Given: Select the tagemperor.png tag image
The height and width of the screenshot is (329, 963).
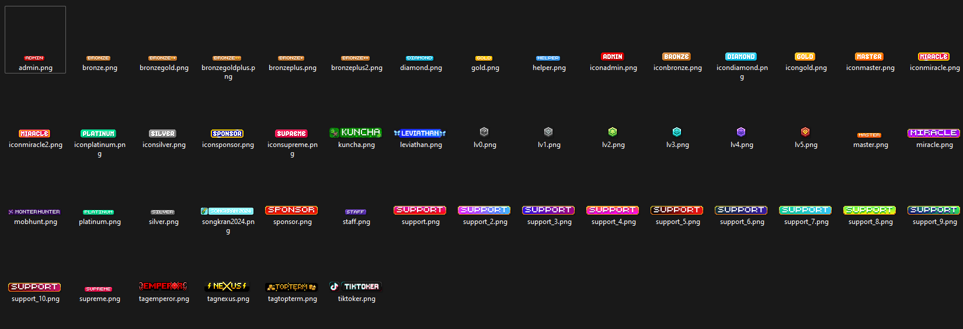Looking at the screenshot, I should pos(163,286).
